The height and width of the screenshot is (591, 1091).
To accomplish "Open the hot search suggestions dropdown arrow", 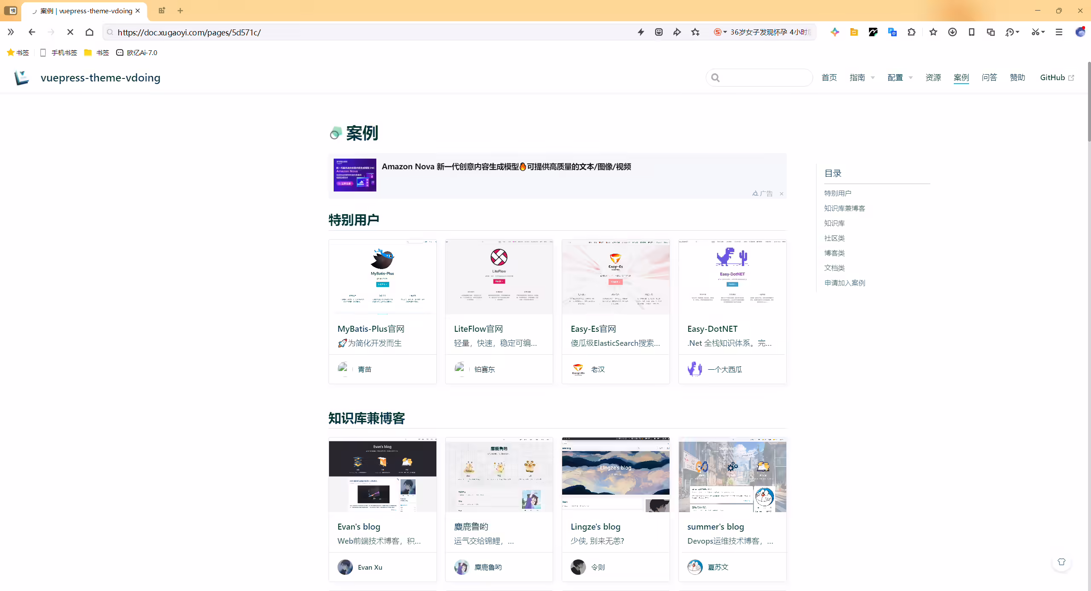I will click(725, 32).
